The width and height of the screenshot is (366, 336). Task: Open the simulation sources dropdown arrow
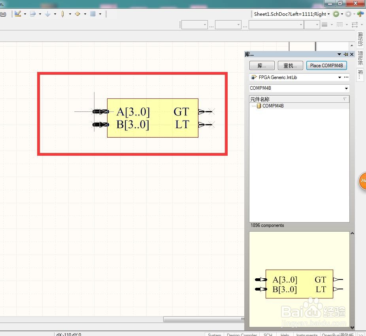pyautogui.click(x=85, y=14)
